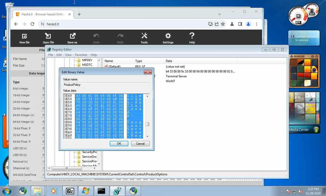Cancel the Edit Binary Value dialog
The width and height of the screenshot is (326, 196).
point(140,144)
